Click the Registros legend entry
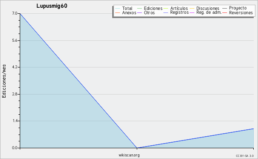The width and height of the screenshot is (258, 159). click(176, 12)
